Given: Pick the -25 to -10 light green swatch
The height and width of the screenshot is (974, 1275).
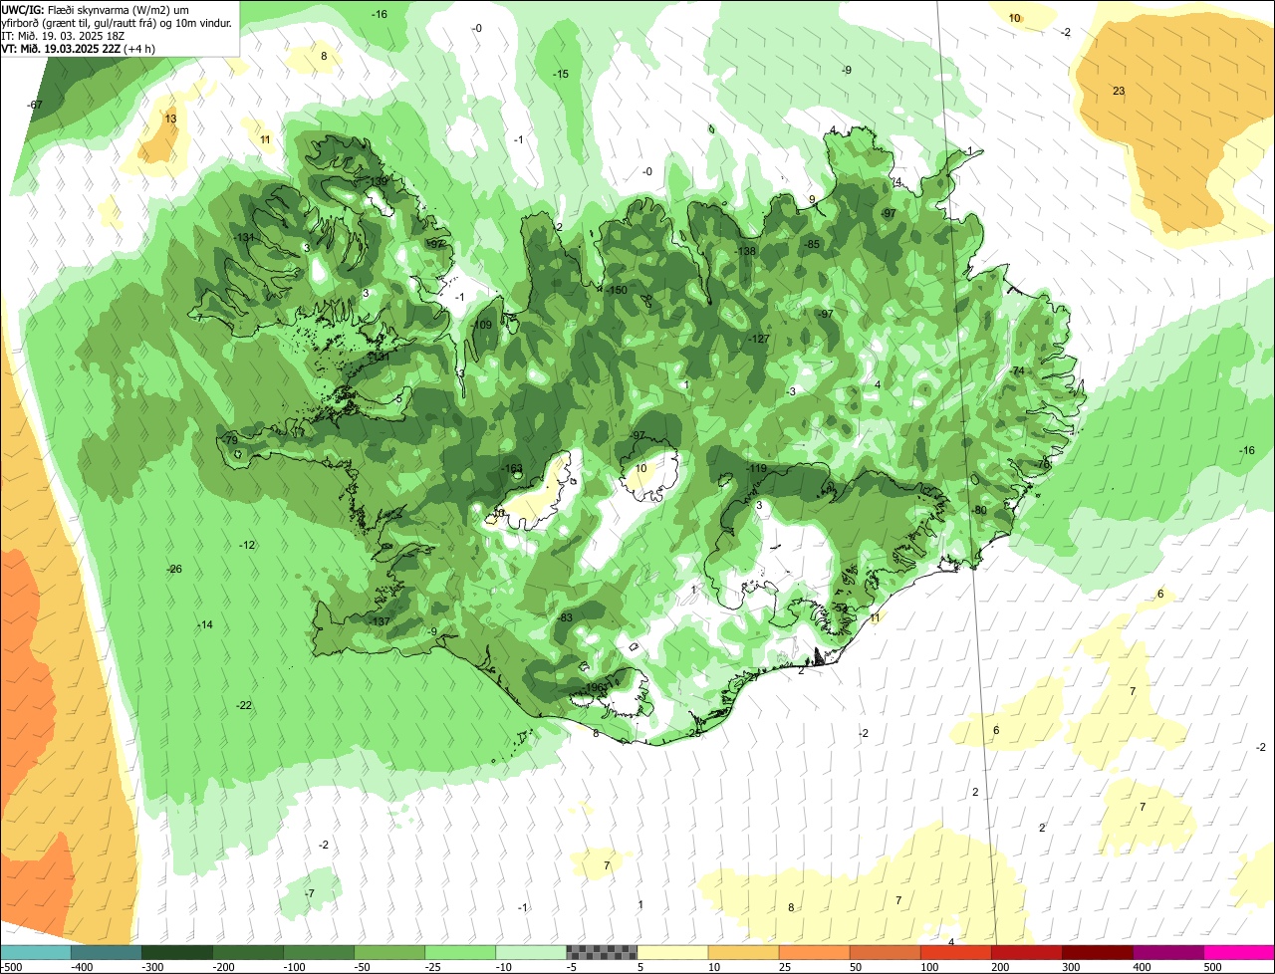Looking at the screenshot, I should (460, 952).
